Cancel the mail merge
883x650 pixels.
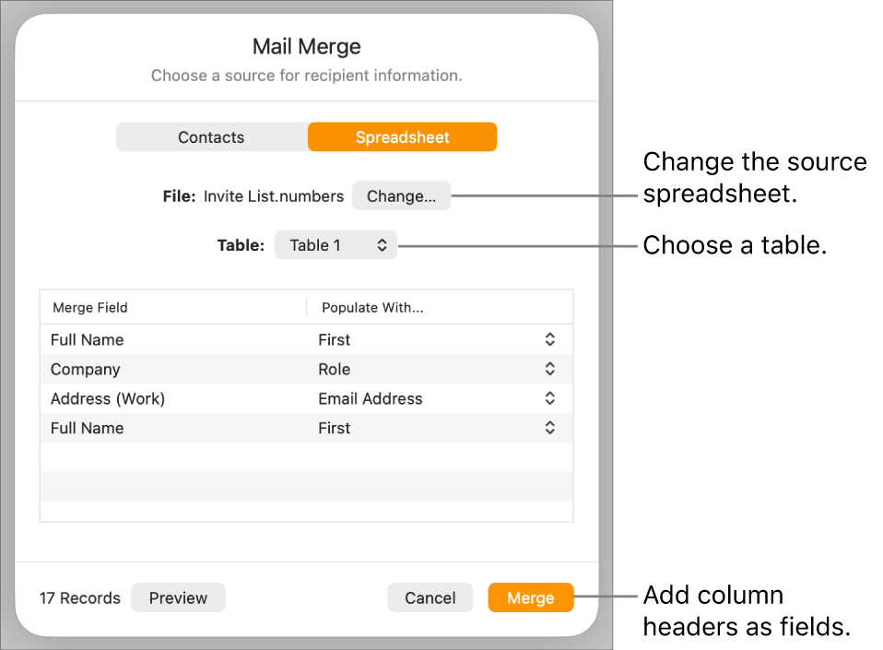tap(430, 597)
